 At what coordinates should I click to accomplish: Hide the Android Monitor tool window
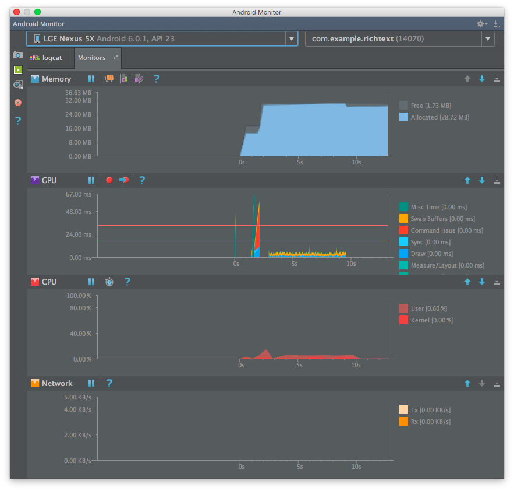tap(497, 24)
